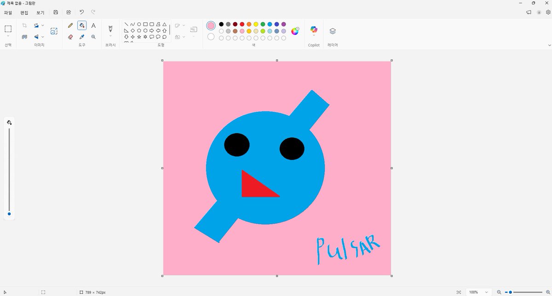
Task: Select the Eraser tool
Action: (70, 37)
